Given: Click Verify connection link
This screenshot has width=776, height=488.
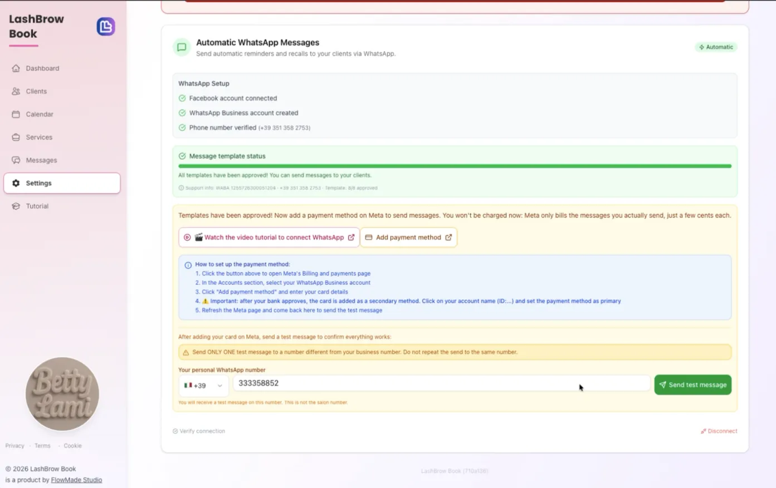Looking at the screenshot, I should (199, 431).
